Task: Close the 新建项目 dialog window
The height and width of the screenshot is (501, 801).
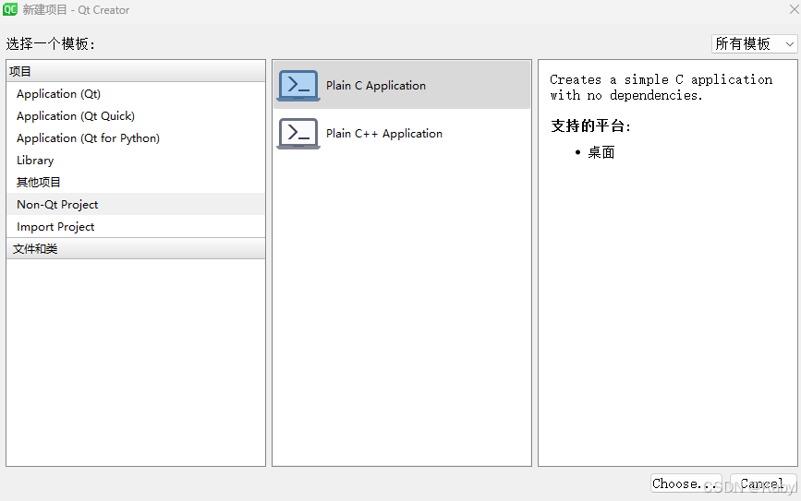Action: tap(794, 9)
